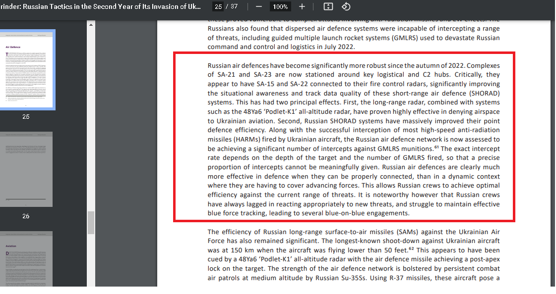Open page 25 thumbnail
The width and height of the screenshot is (556, 294).
26,70
